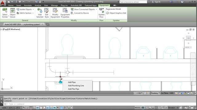The height and width of the screenshot is (110, 197).
Task: Click the New drawing icon in quick access toolbar
Action: pos(9,2)
